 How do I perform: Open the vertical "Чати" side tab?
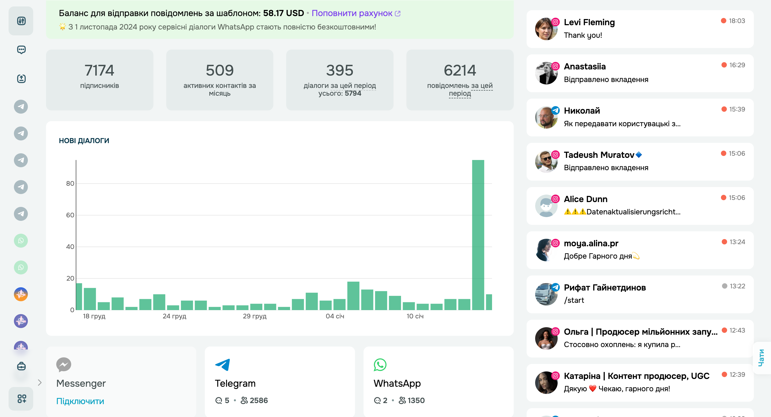pyautogui.click(x=761, y=358)
